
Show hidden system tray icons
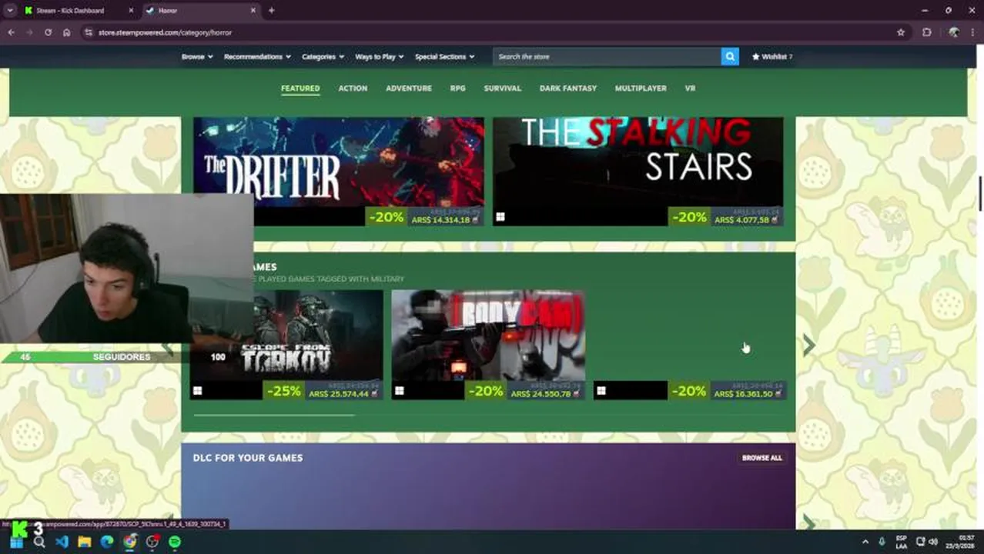(865, 542)
